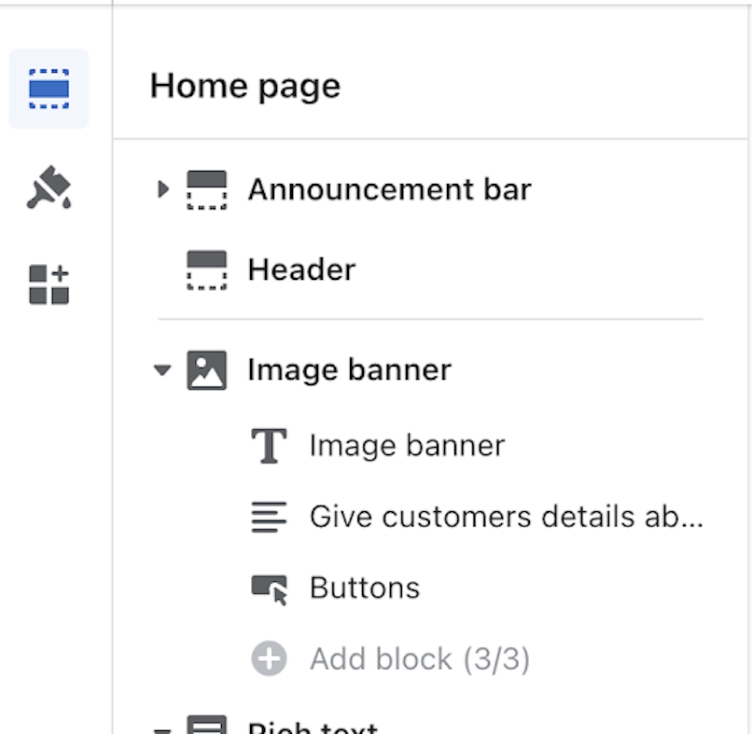Viewport: 752px width, 734px height.
Task: Click the Add block plus icon
Action: click(x=269, y=659)
